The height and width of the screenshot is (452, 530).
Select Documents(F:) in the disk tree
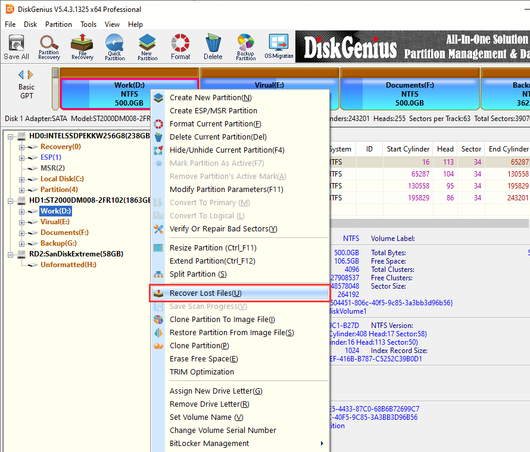pyautogui.click(x=64, y=233)
